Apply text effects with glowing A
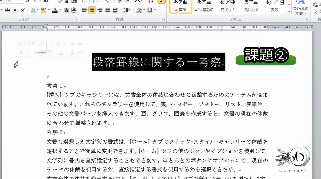 [33, 10]
